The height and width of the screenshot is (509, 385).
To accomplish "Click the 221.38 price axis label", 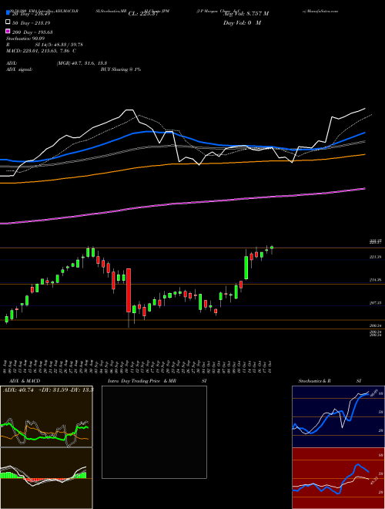I will (375, 257).
